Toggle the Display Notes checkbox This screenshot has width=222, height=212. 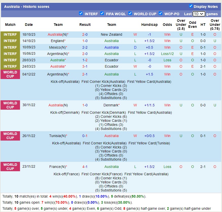point(191,6)
